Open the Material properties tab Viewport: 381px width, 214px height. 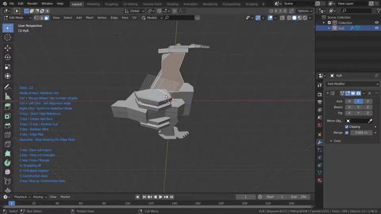[320, 180]
